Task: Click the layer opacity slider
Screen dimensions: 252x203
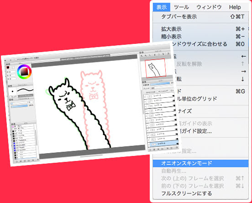Action: (x=160, y=84)
